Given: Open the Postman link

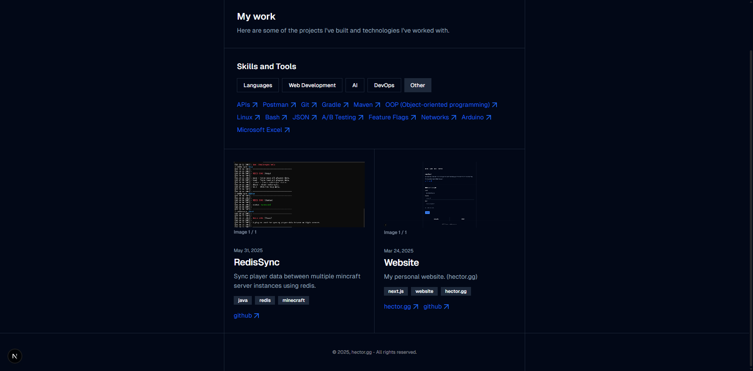Looking at the screenshot, I should click(279, 105).
